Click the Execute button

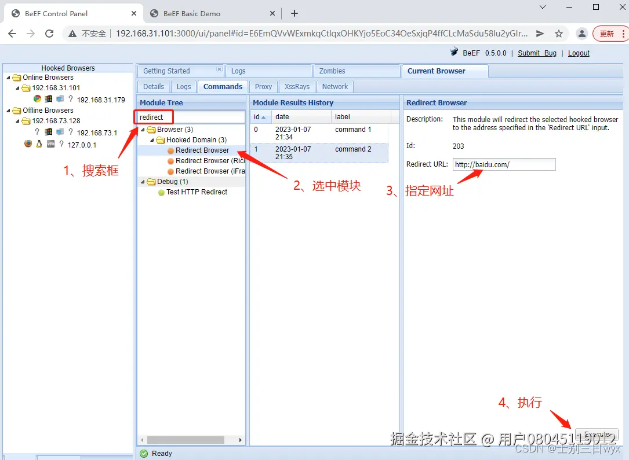pos(597,435)
